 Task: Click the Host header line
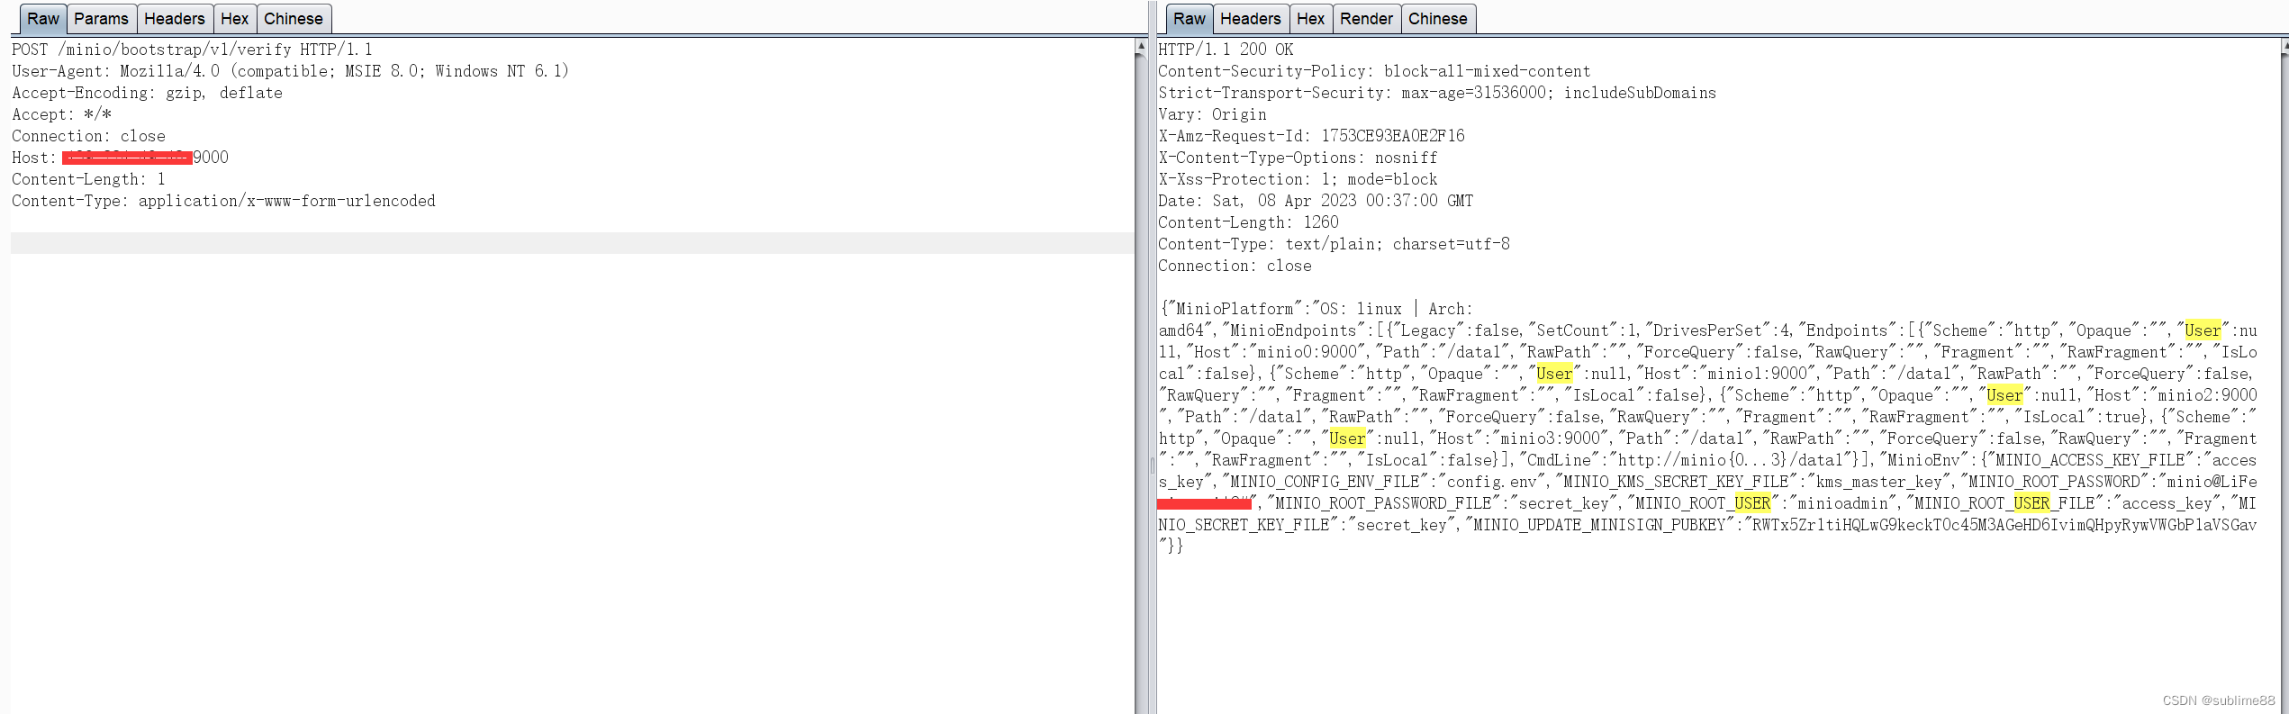(x=120, y=158)
